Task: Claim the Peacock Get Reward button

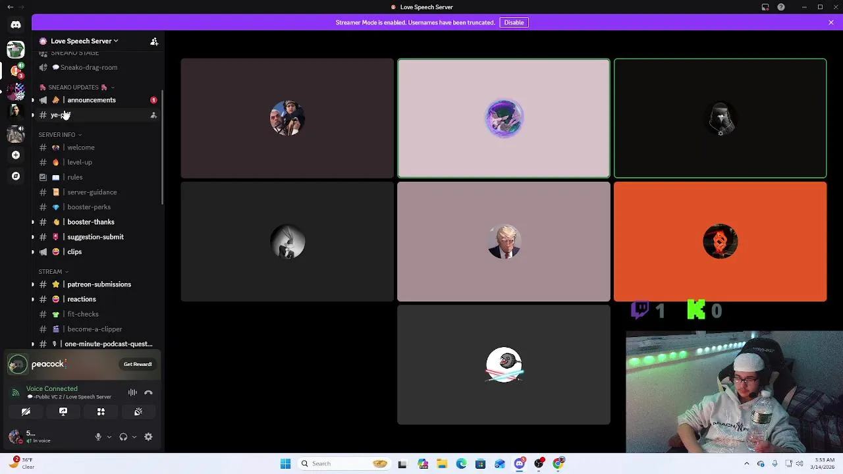Action: point(138,364)
